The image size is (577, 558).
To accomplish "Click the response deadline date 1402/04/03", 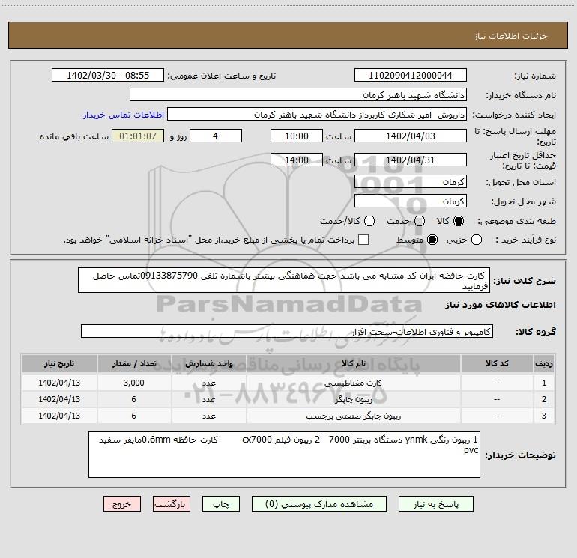I will [x=411, y=136].
